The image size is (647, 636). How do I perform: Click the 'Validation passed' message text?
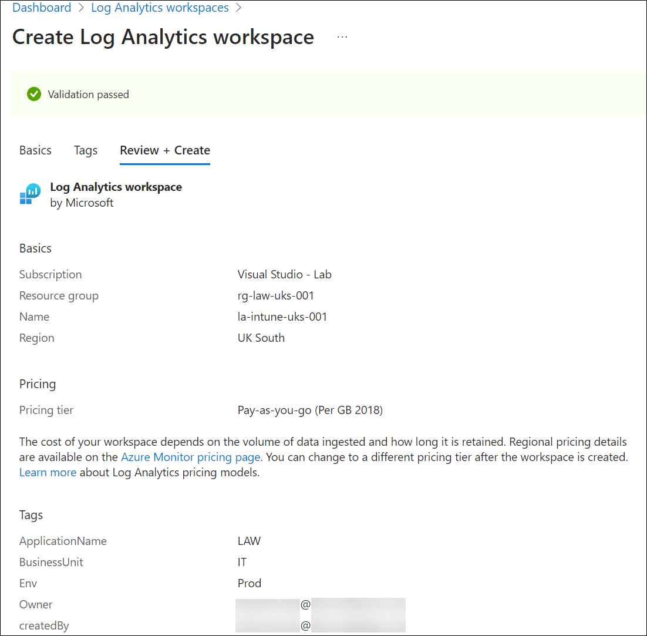[x=88, y=95]
